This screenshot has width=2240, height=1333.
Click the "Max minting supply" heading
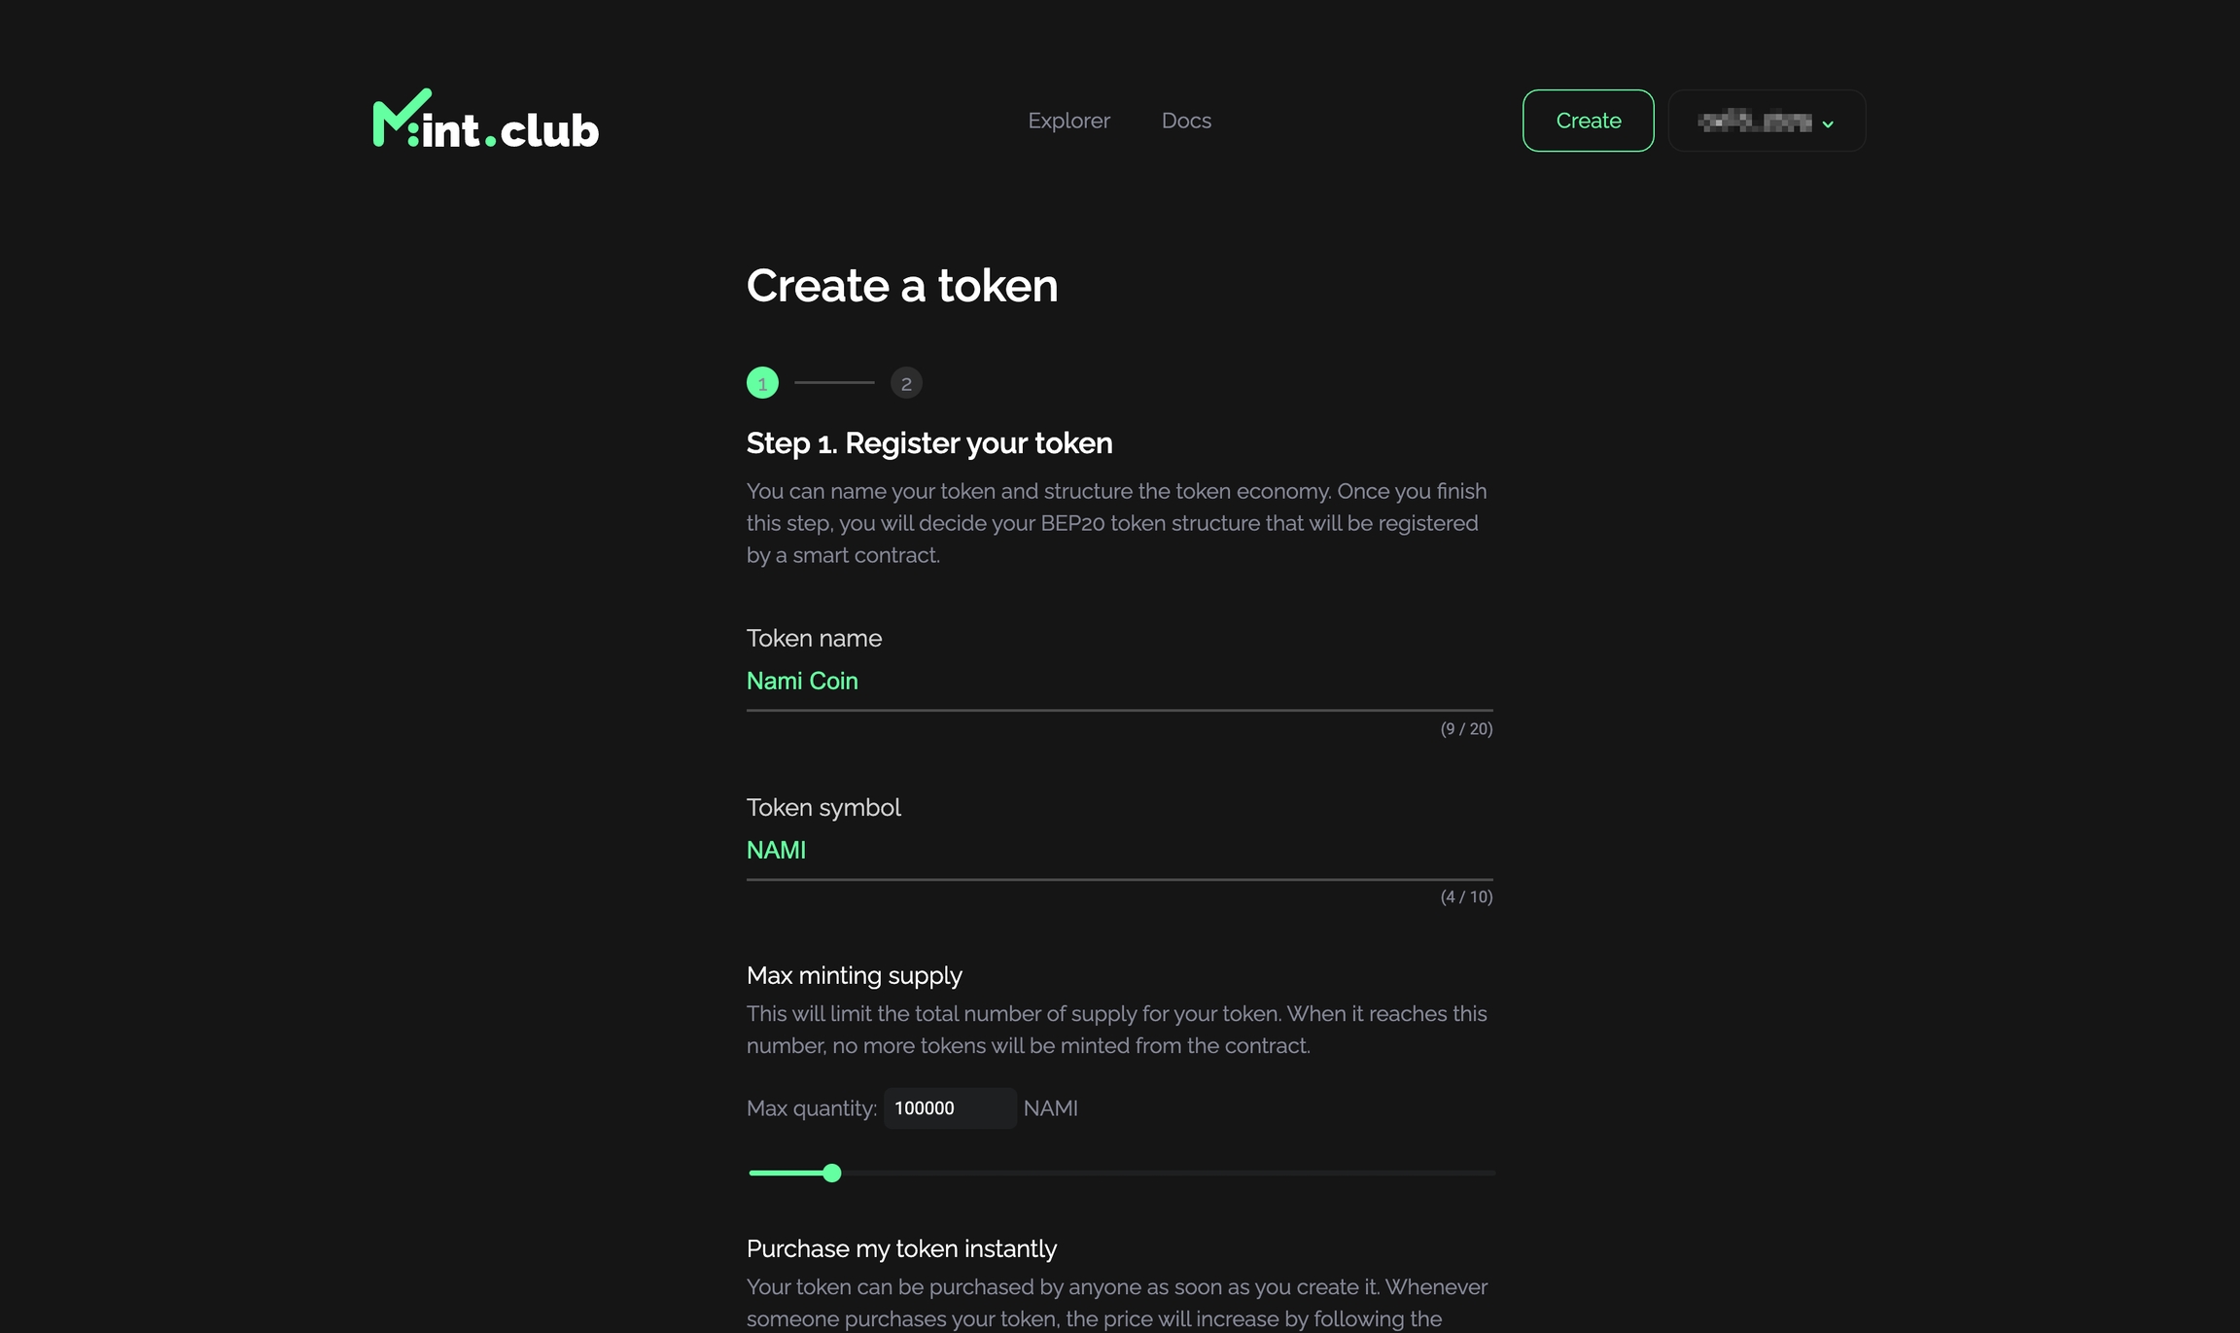pyautogui.click(x=854, y=976)
